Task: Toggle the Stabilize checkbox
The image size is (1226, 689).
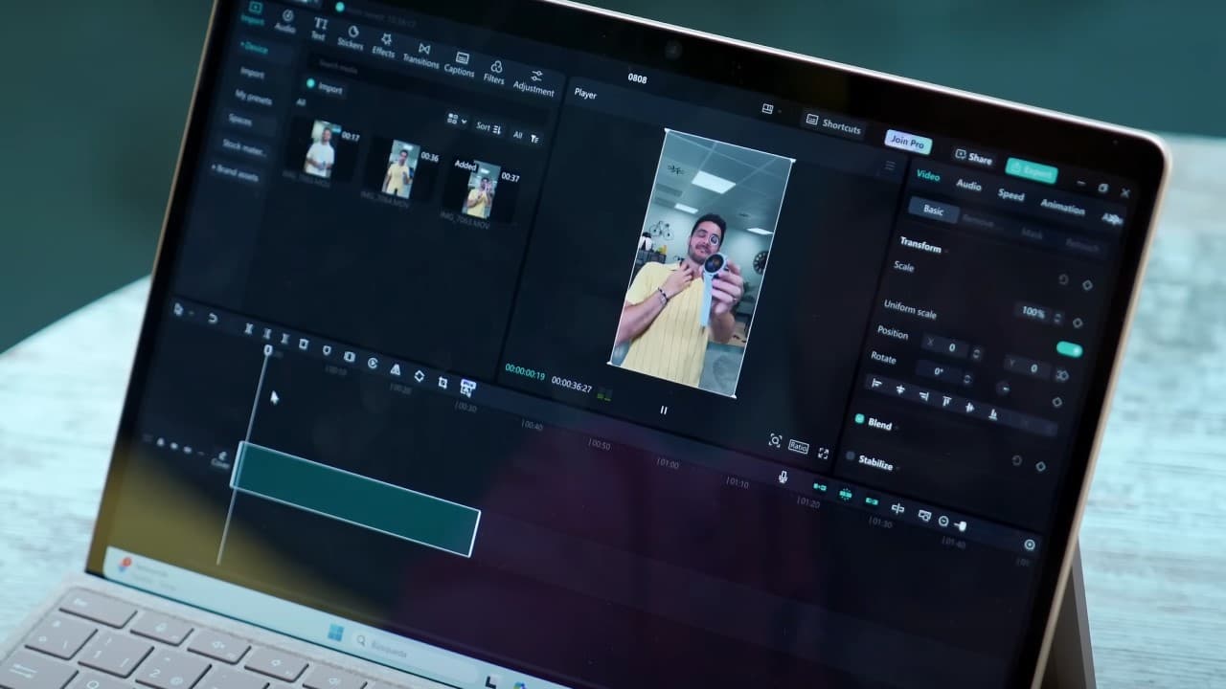Action: tap(850, 456)
